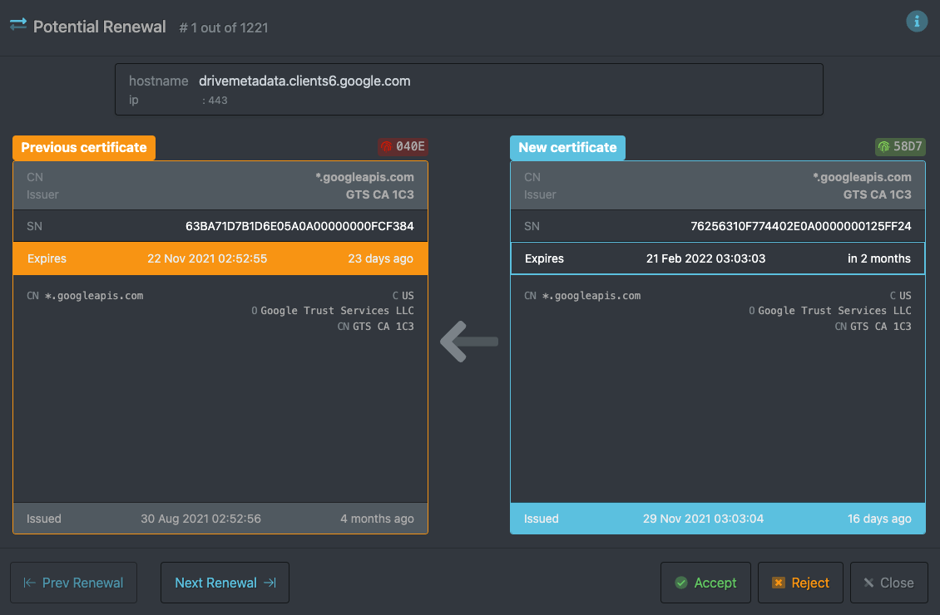The width and height of the screenshot is (940, 615).
Task: Close the renewal review dialog
Action: click(x=889, y=583)
